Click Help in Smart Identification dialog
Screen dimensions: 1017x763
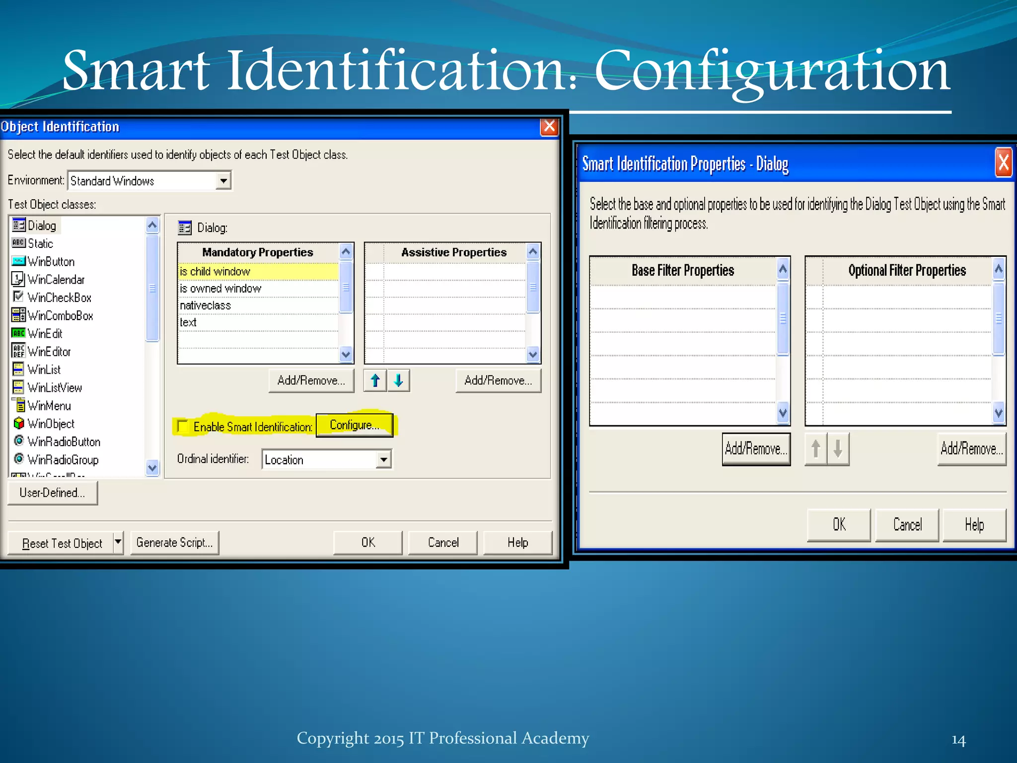[x=974, y=525]
